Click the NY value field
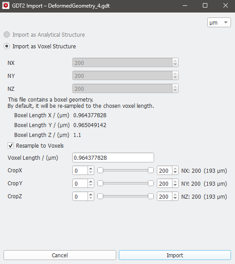235x264 pixels. pos(122,76)
